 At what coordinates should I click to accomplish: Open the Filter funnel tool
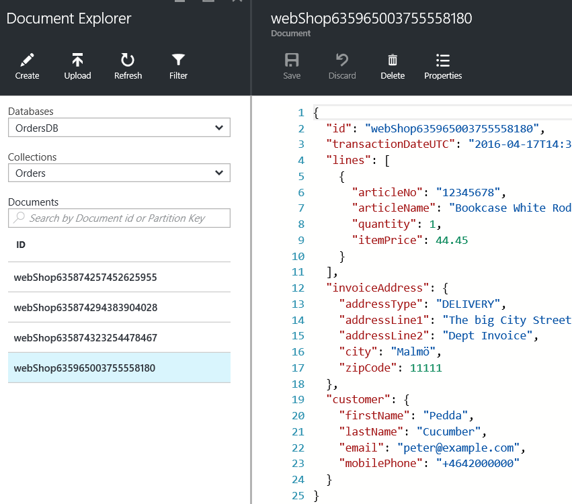(178, 60)
